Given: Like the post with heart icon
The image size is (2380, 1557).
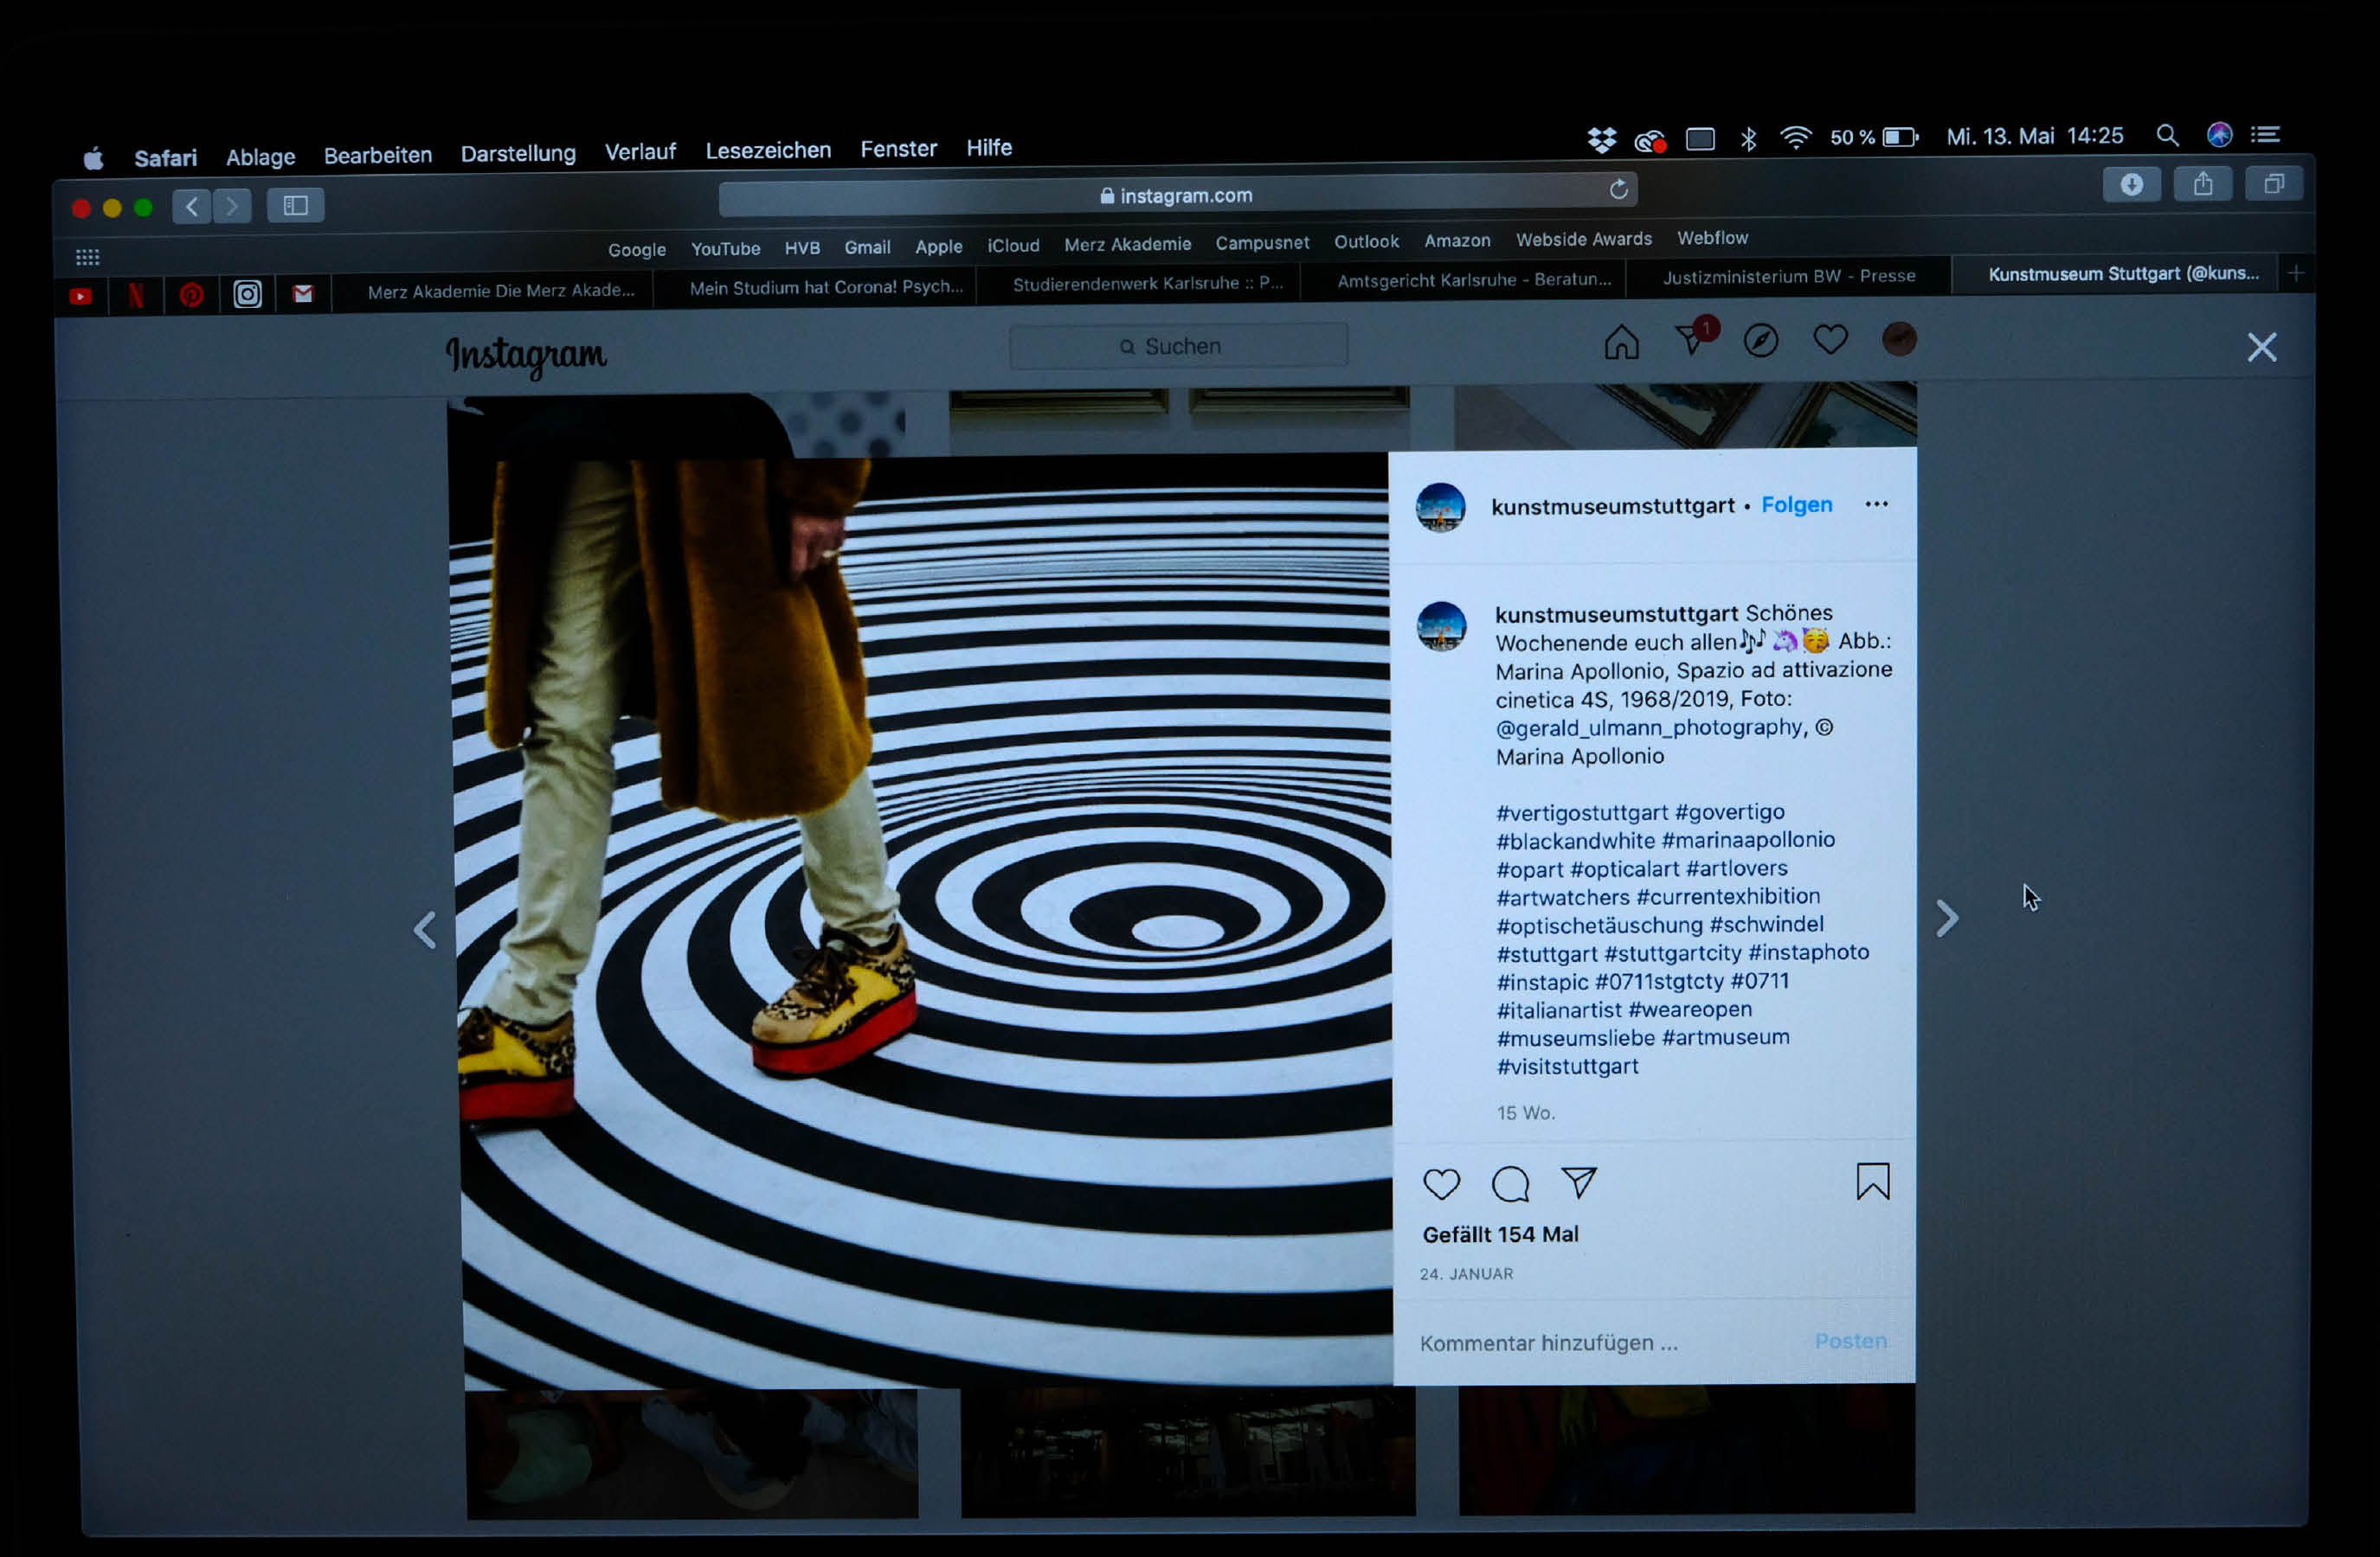Looking at the screenshot, I should pyautogui.click(x=1441, y=1184).
